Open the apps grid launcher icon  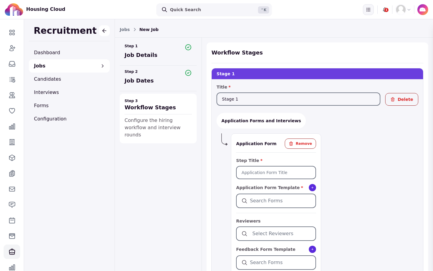368,10
